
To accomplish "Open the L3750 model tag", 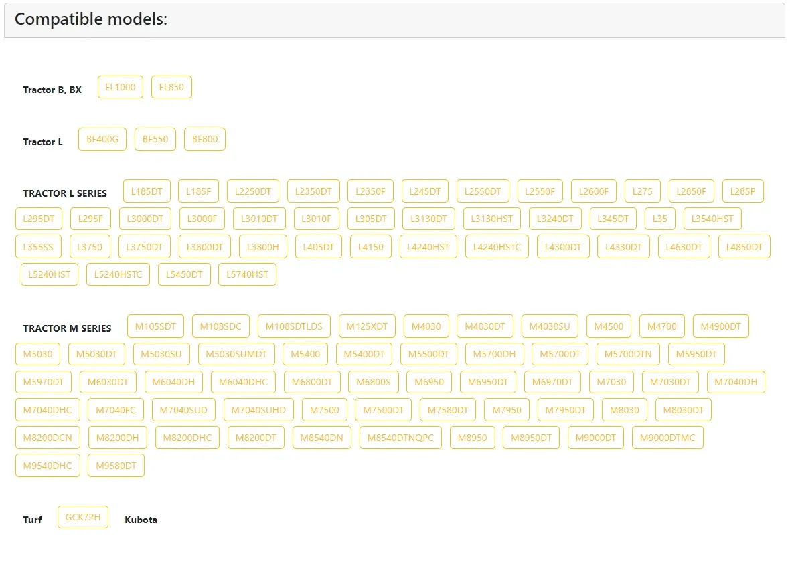I will tap(90, 247).
